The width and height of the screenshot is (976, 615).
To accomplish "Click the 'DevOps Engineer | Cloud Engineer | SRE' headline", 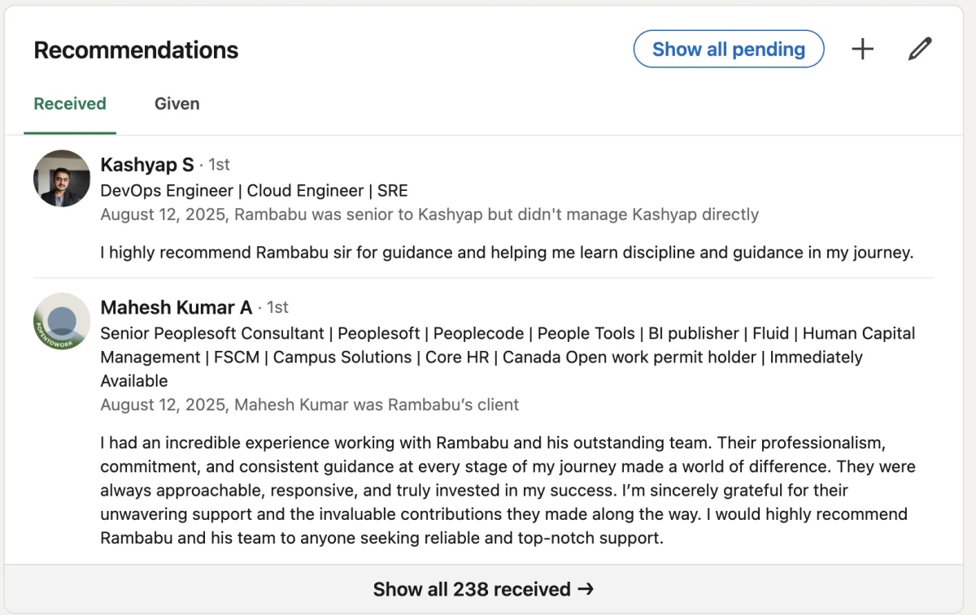I will coord(254,191).
